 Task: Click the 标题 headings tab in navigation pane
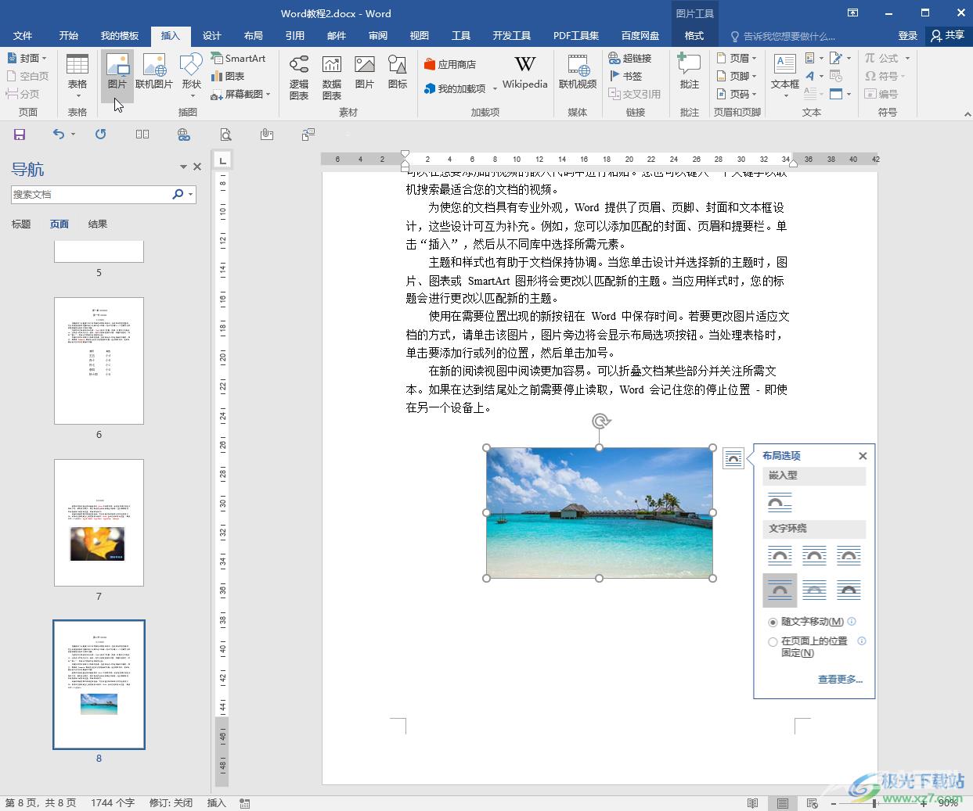[21, 224]
